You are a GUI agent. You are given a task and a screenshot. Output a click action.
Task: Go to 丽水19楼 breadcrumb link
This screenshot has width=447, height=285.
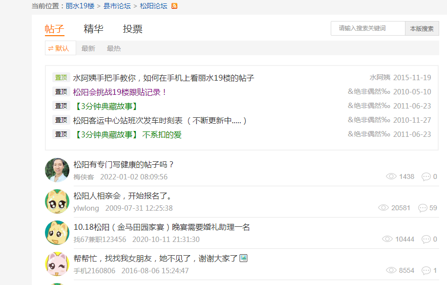80,6
